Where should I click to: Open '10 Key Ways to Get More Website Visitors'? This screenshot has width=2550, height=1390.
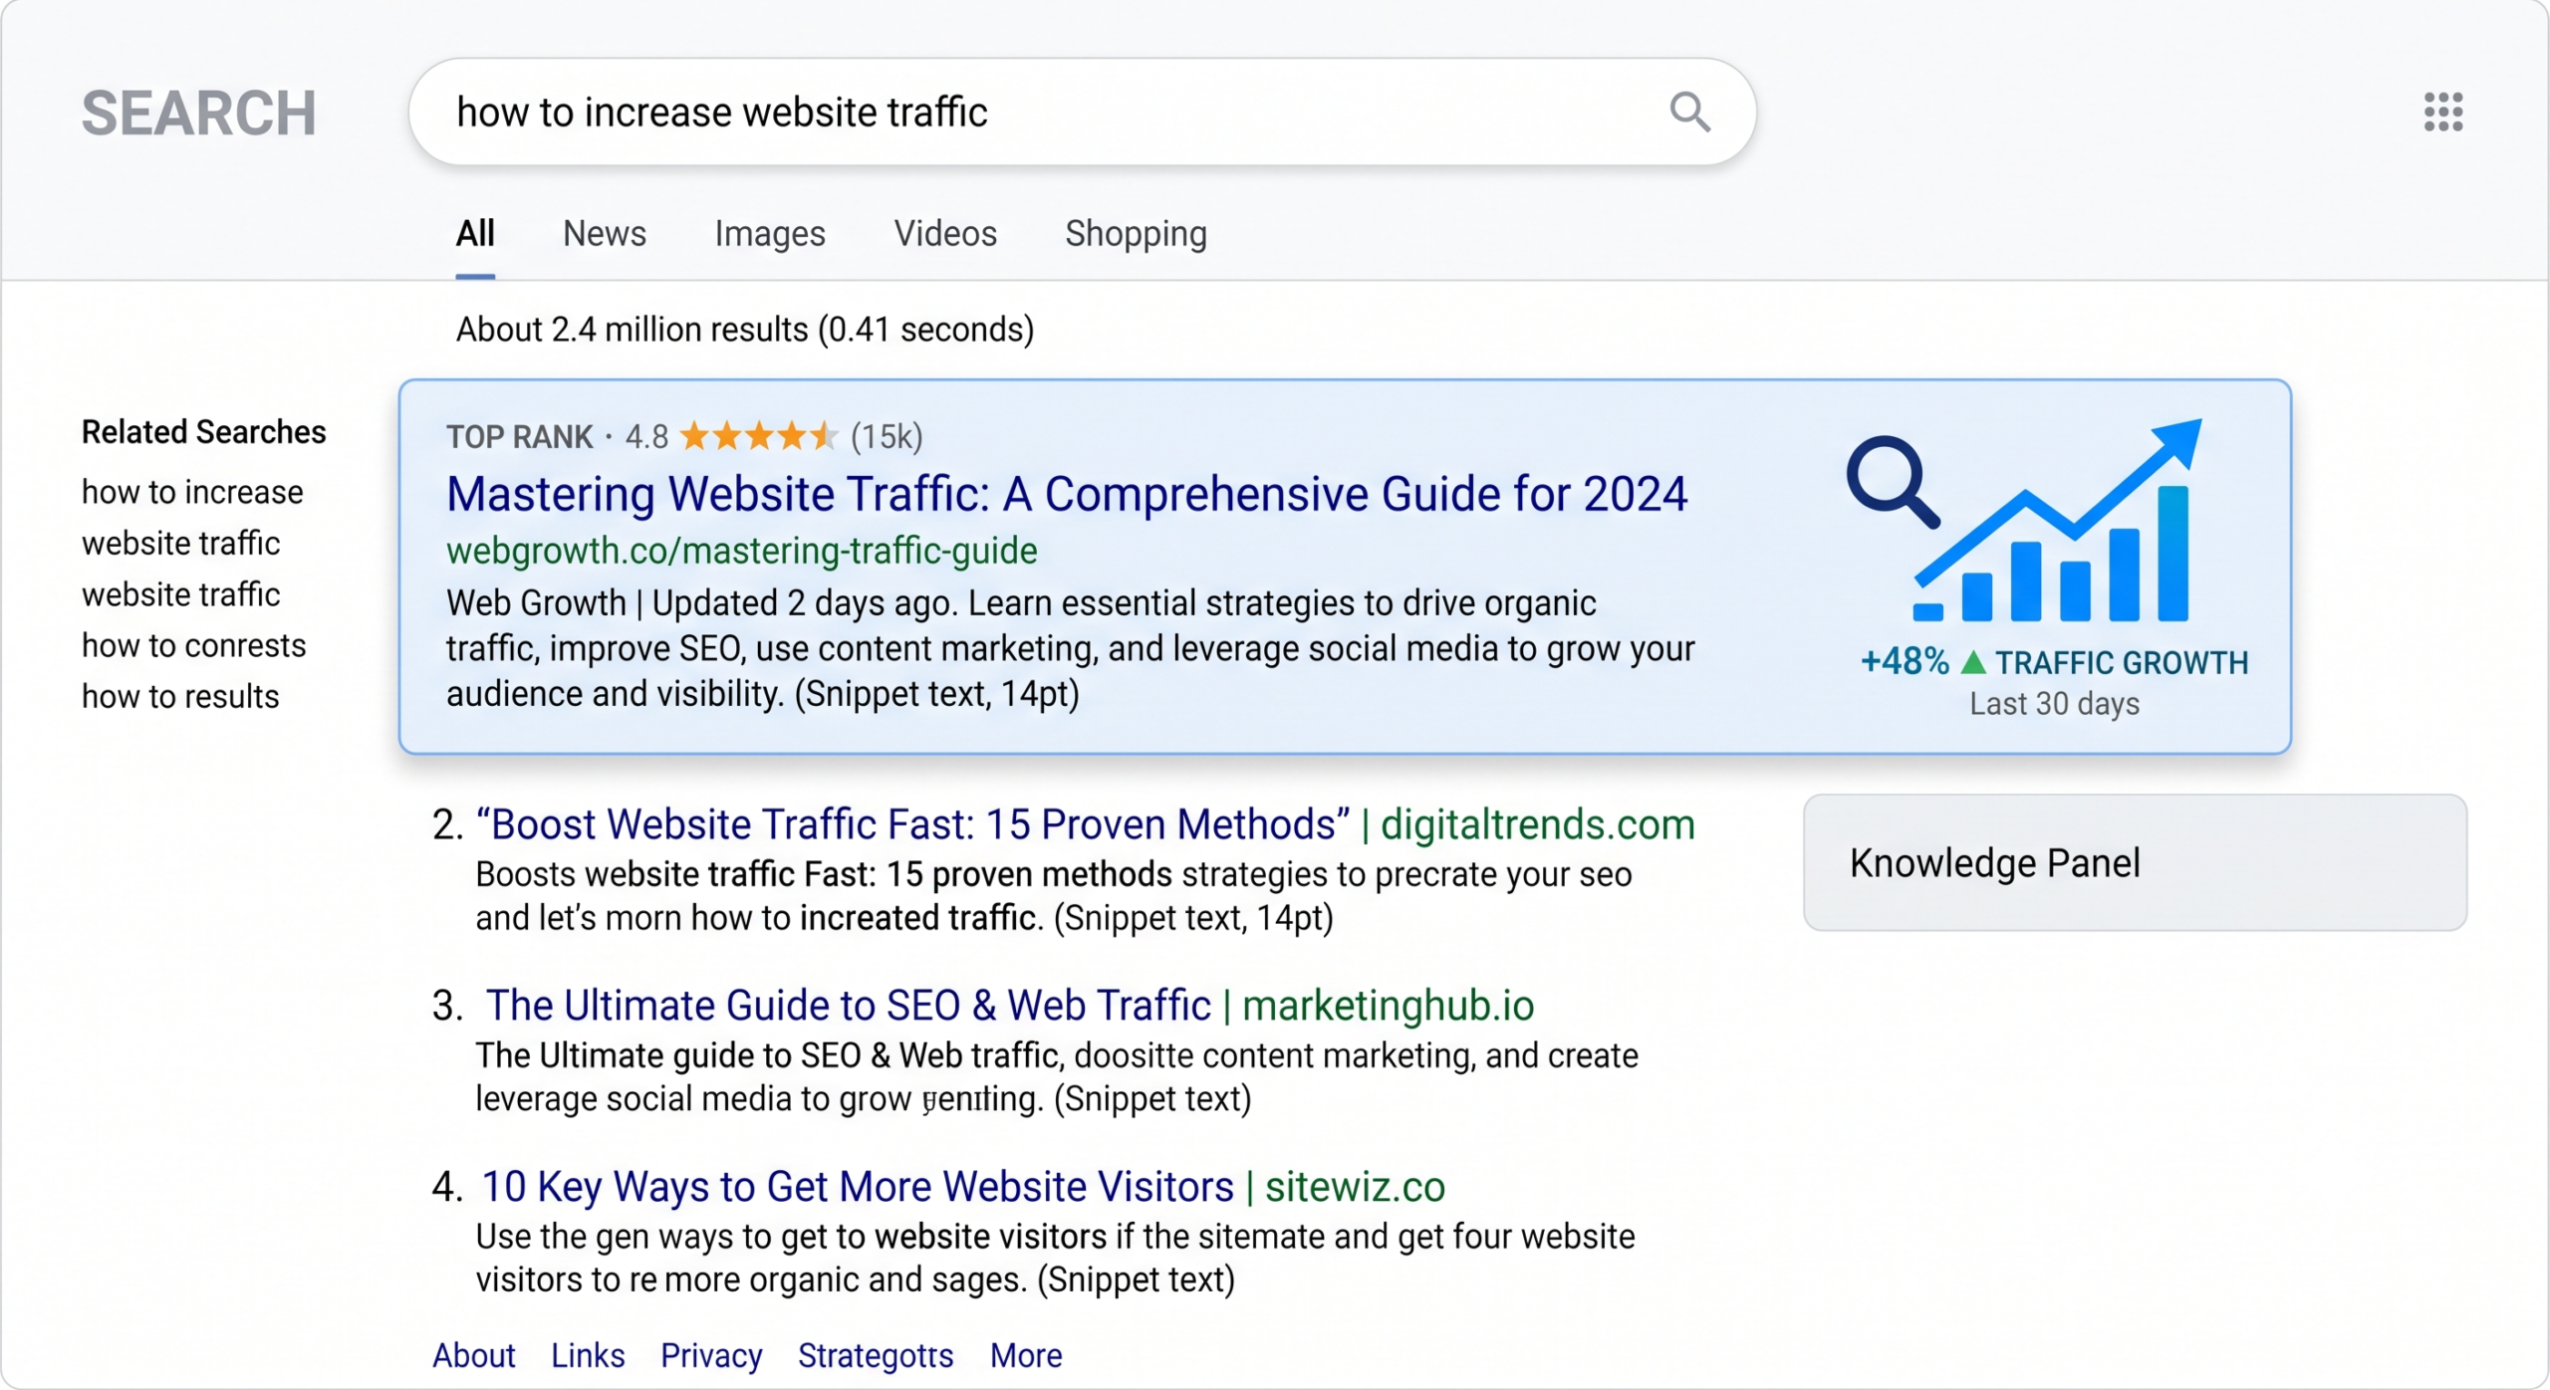(x=858, y=1187)
